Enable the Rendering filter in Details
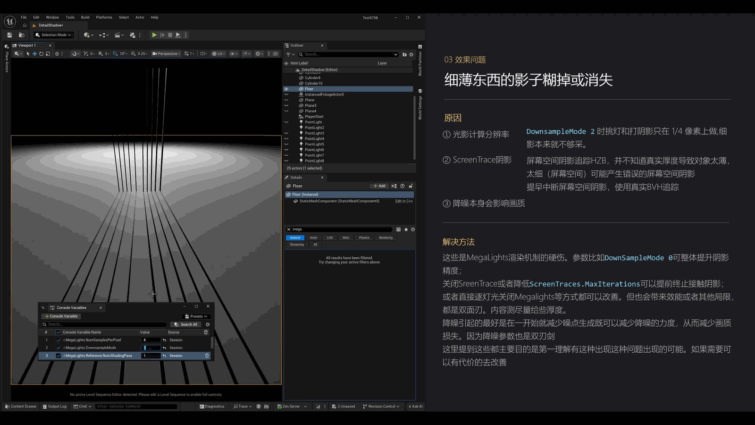This screenshot has width=755, height=425. coord(386,238)
